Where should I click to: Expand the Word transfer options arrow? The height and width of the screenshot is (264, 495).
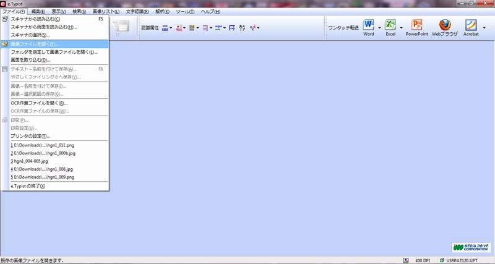coord(379,28)
